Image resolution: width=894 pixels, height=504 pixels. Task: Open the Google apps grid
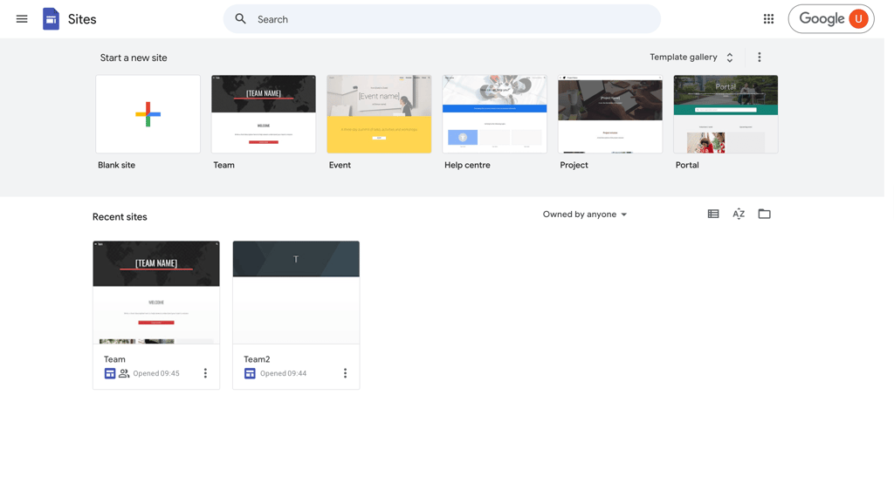pos(768,19)
